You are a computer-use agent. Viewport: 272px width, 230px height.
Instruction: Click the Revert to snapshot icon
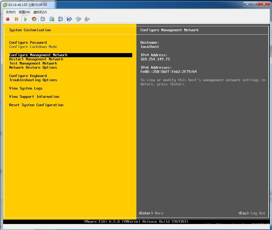point(52,19)
